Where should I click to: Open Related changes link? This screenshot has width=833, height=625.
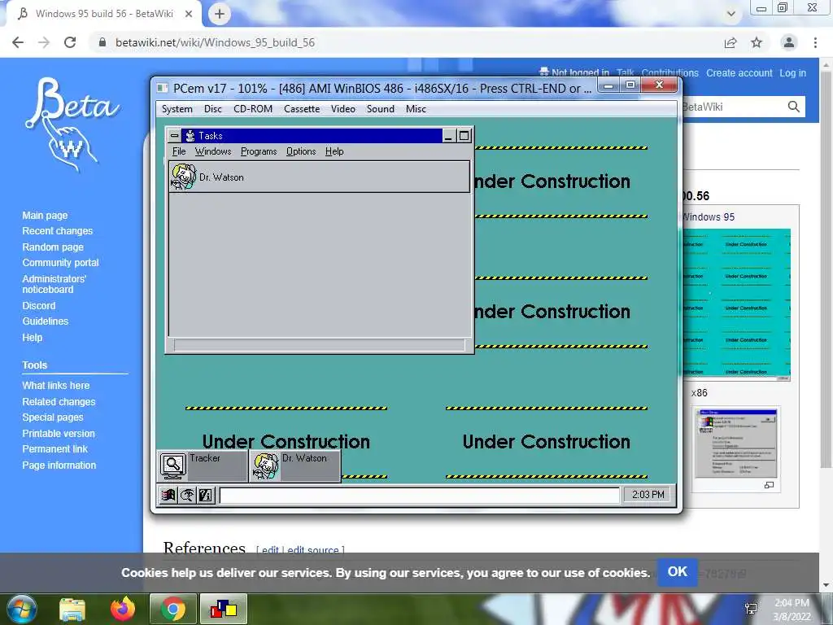point(59,402)
